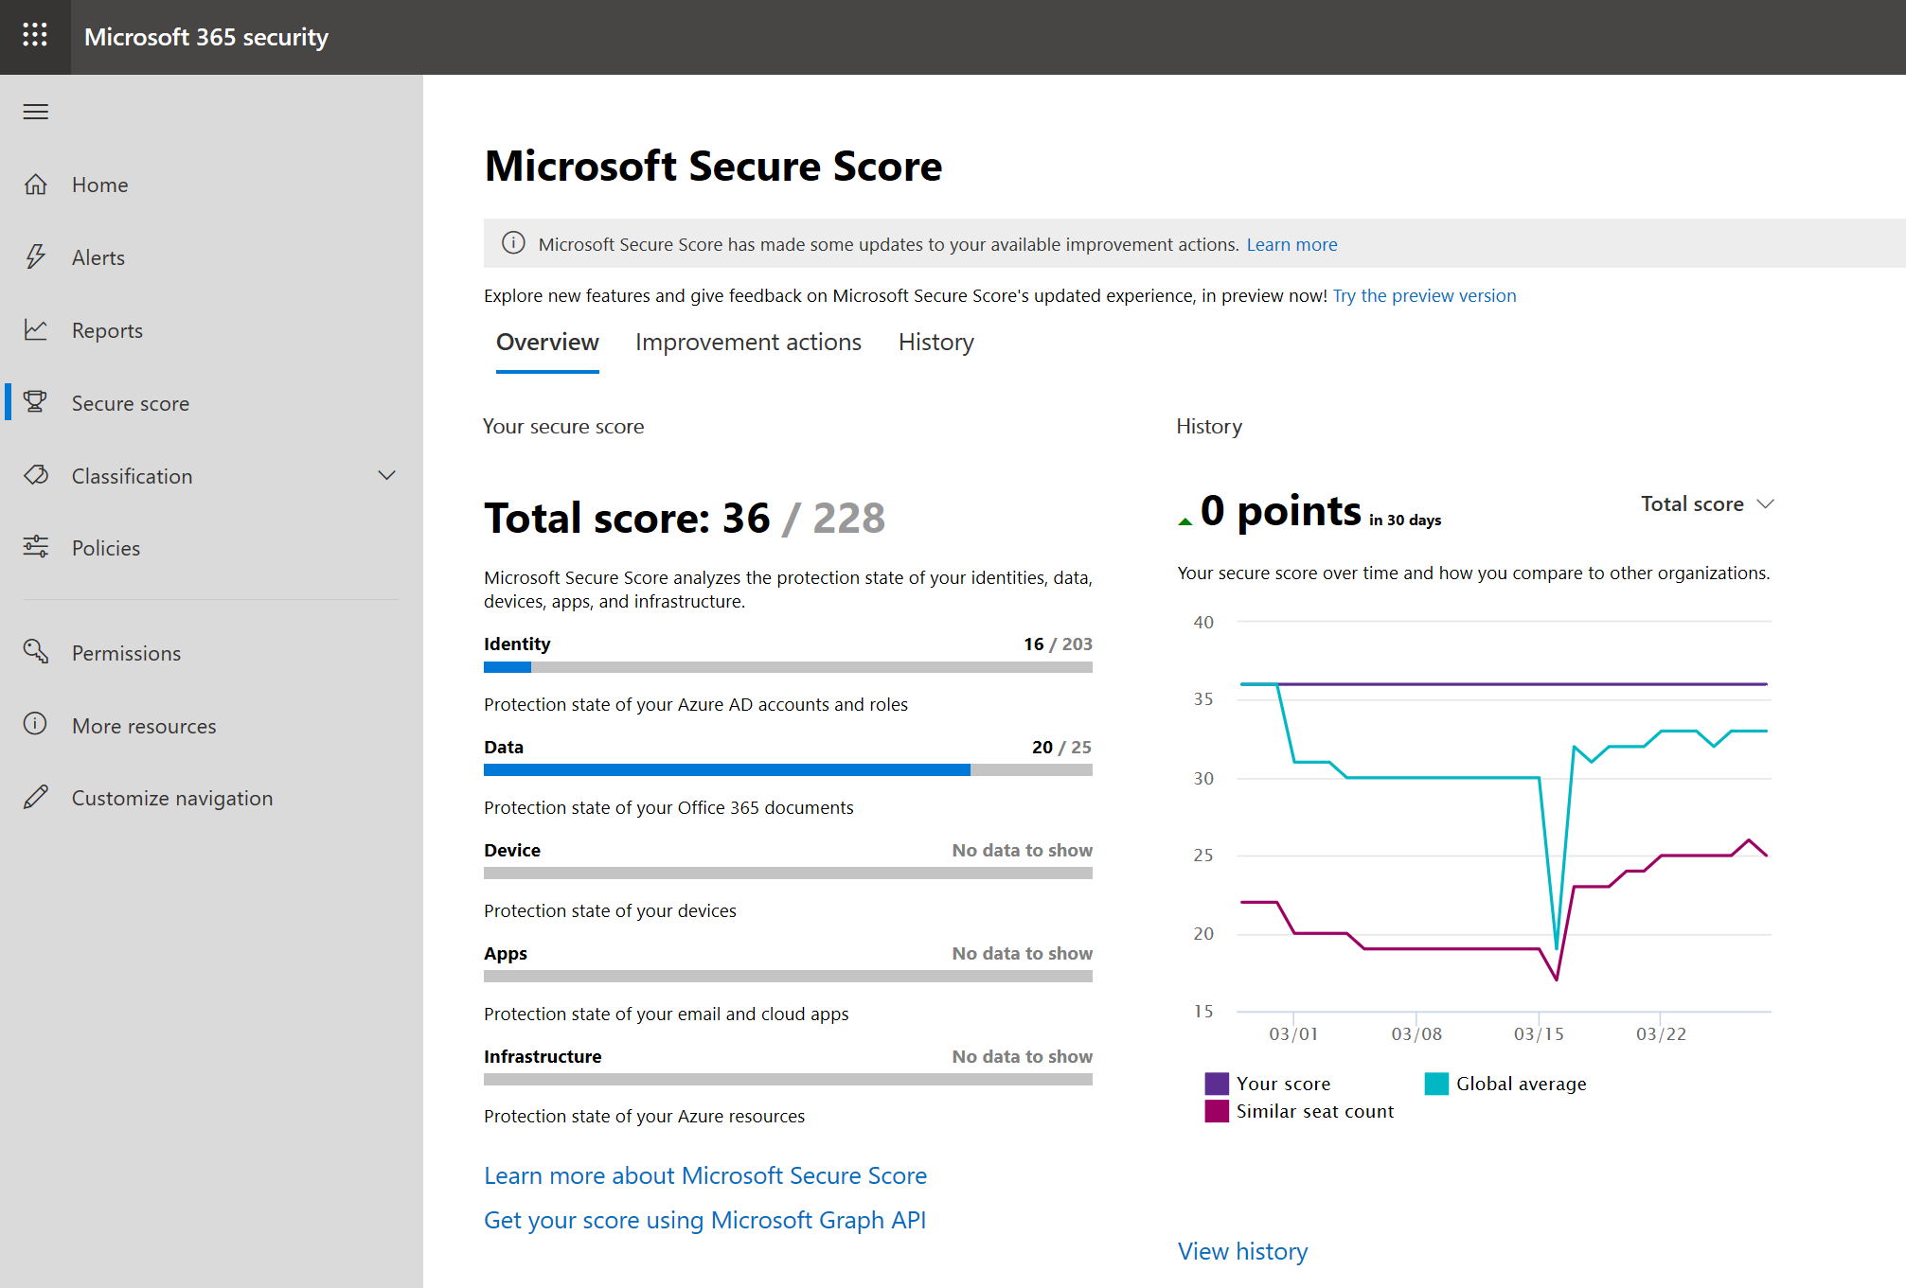This screenshot has height=1288, width=1906.
Task: Click the More resources info icon
Action: [x=35, y=724]
